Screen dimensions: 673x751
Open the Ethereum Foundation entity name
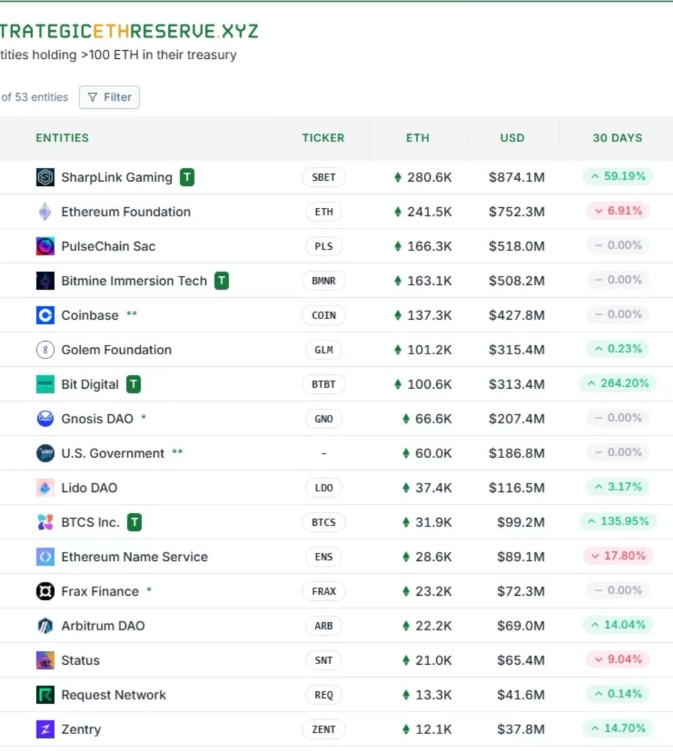pos(126,212)
